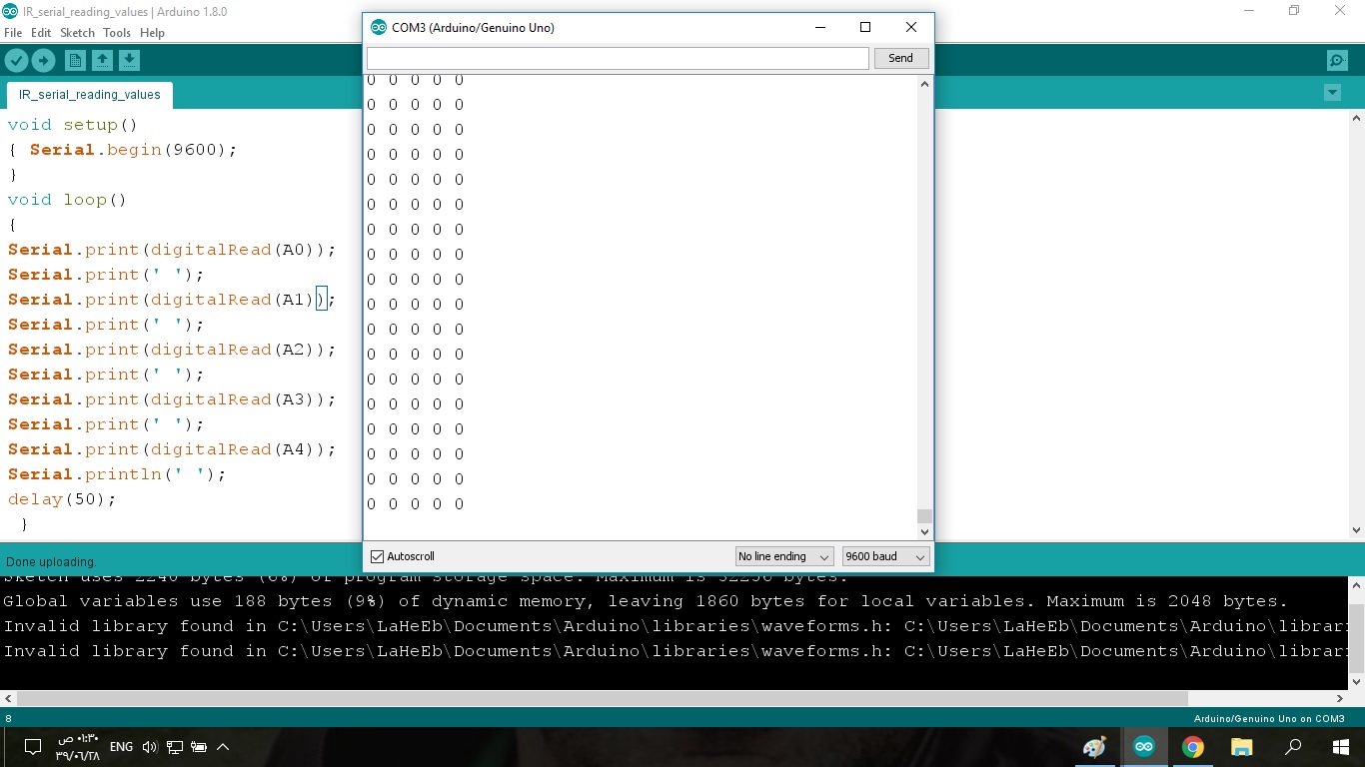Open the tab options dropdown arrow
1365x767 pixels.
[x=1332, y=93]
